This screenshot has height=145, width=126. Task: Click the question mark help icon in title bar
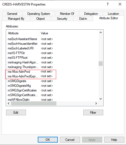click(108, 4)
